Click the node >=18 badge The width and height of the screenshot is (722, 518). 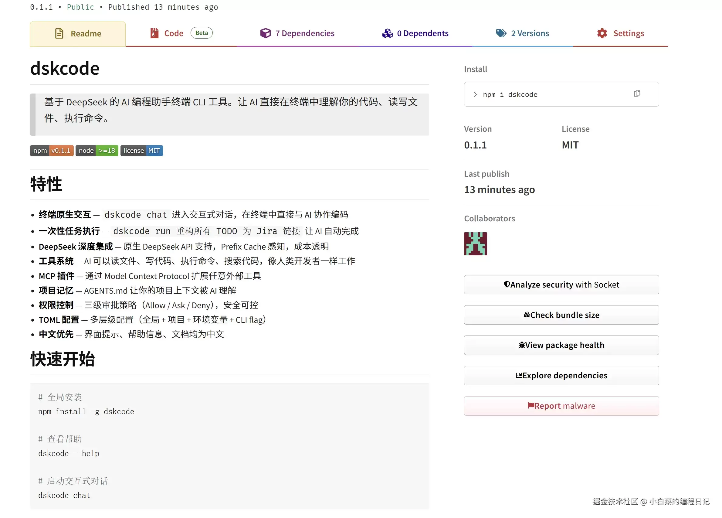point(97,151)
